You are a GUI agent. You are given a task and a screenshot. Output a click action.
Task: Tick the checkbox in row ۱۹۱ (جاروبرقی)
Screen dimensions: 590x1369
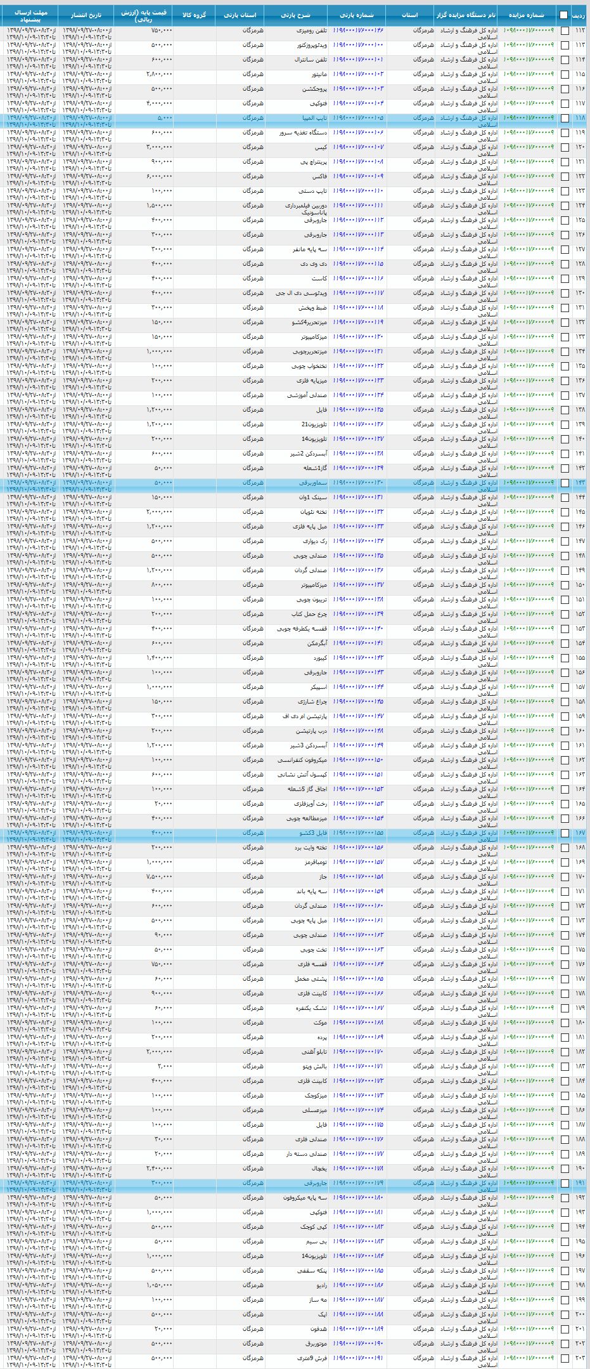[565, 1184]
